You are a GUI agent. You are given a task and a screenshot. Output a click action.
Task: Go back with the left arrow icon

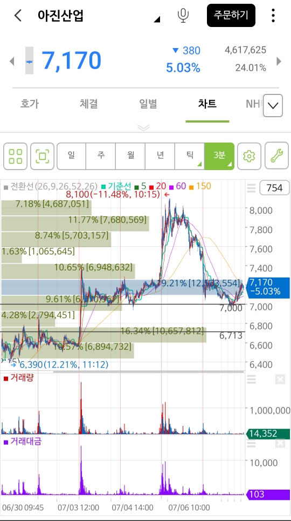(x=18, y=16)
